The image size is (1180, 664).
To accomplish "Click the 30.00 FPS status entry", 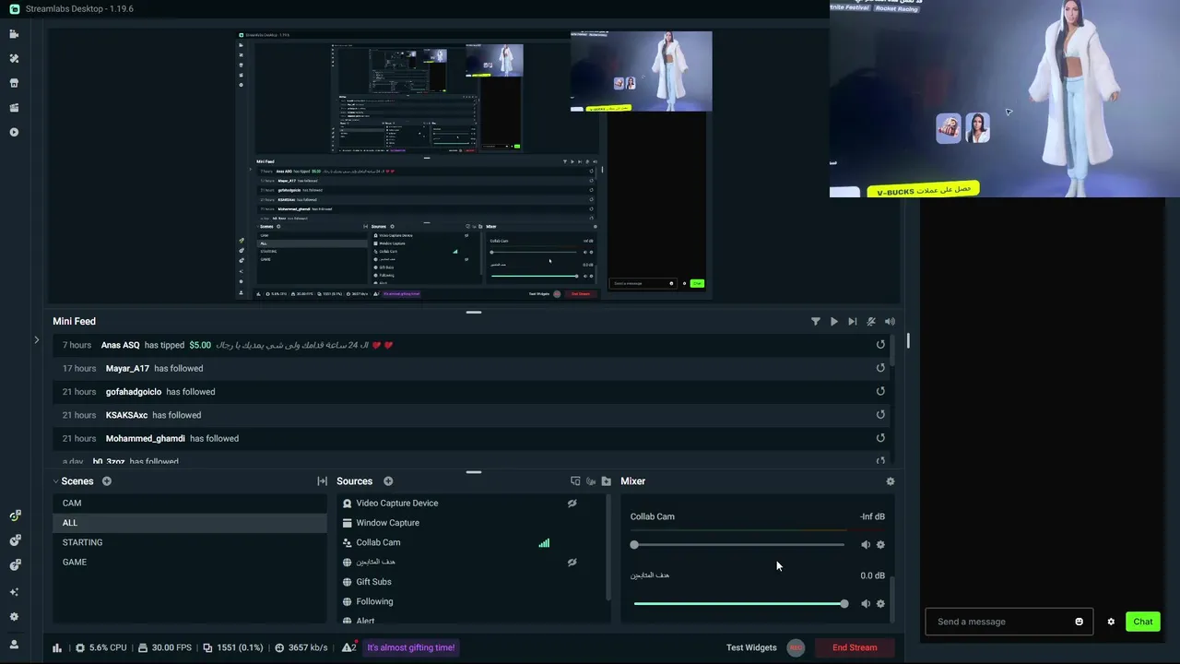I will point(165,647).
